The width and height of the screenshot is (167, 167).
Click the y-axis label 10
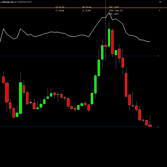(x=160, y=2)
